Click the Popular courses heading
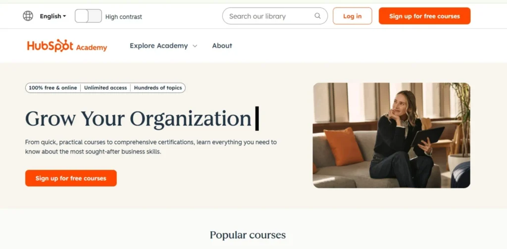 coord(248,235)
